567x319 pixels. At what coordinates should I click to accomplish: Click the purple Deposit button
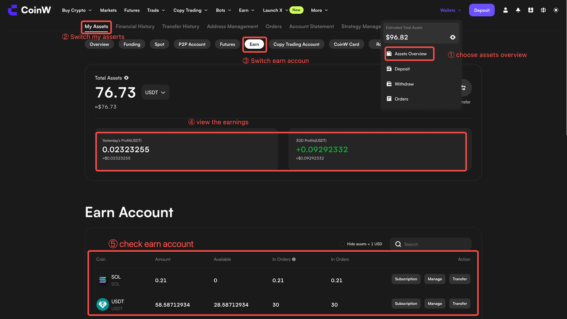[x=482, y=10]
